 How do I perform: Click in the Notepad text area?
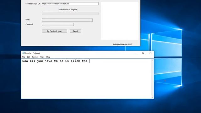(86, 79)
